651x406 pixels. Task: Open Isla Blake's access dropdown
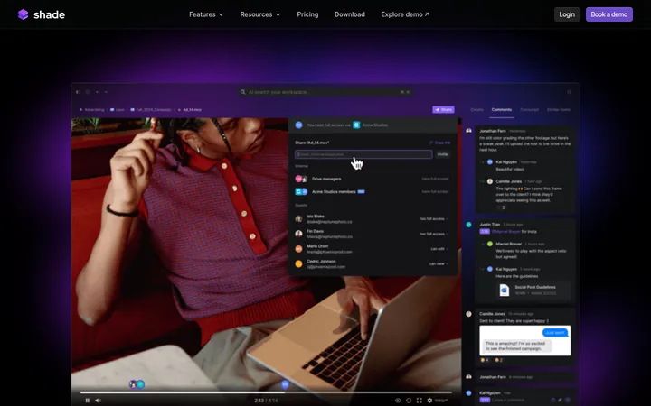pos(433,218)
